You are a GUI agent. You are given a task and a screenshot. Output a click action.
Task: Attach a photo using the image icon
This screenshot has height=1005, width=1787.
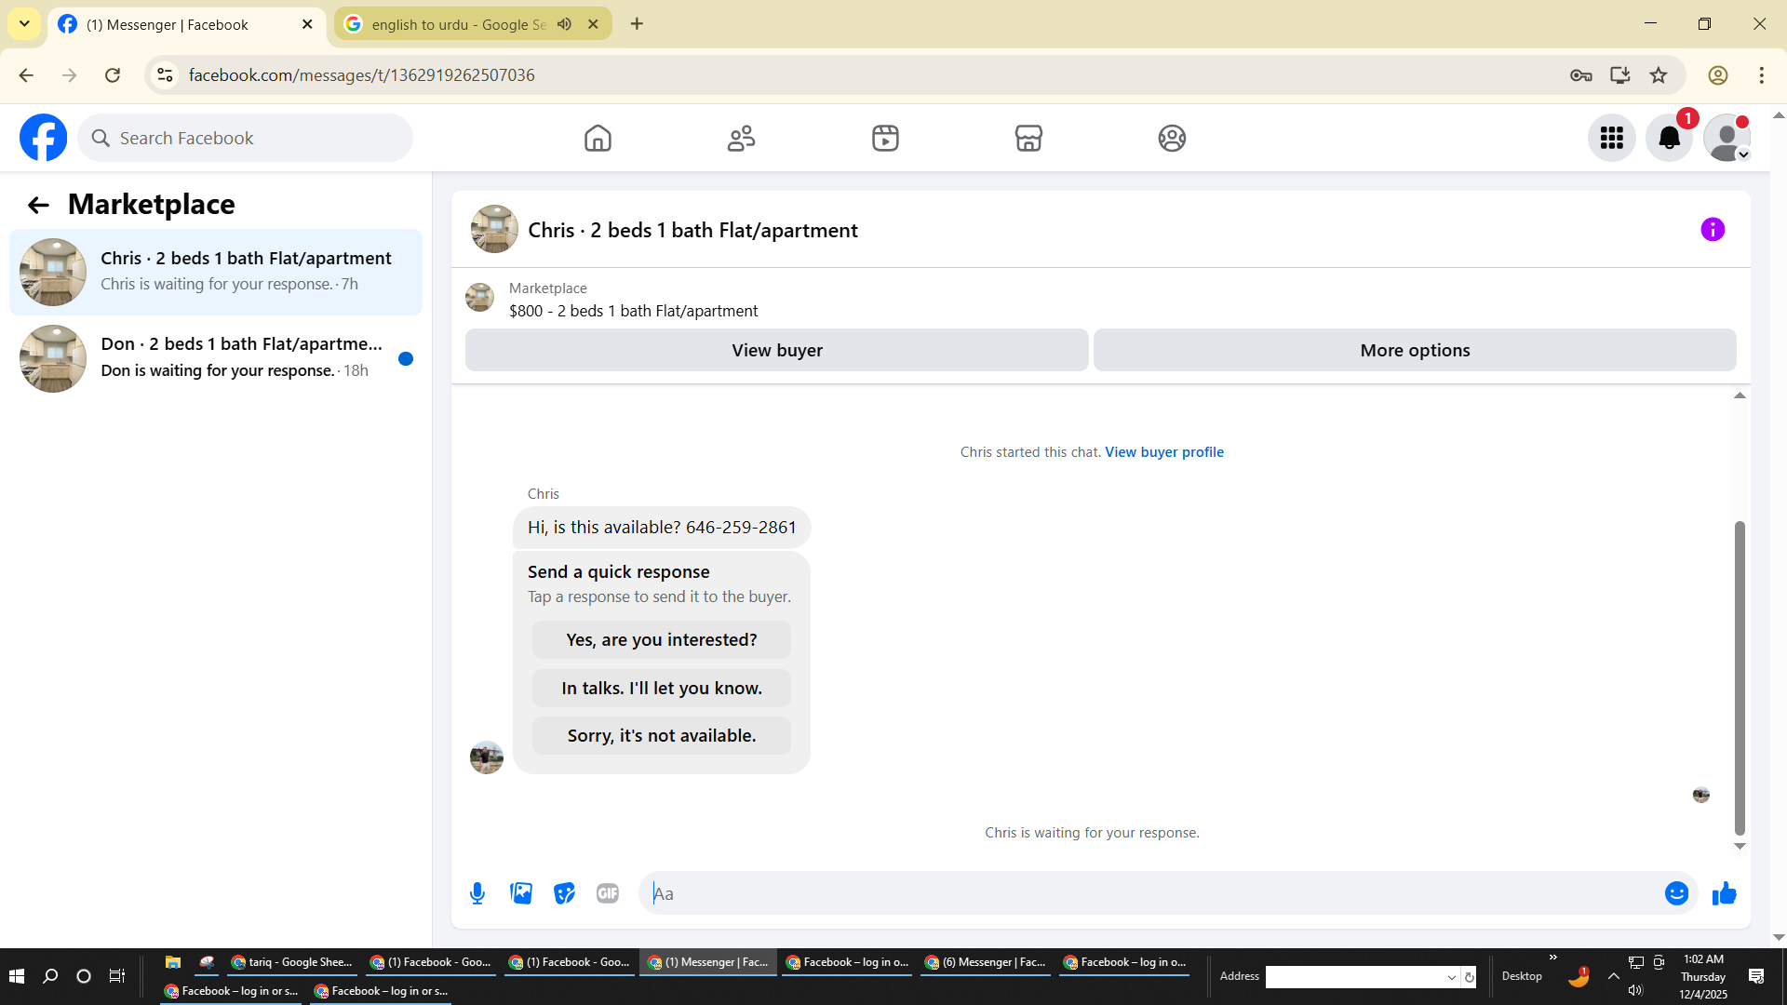521,893
